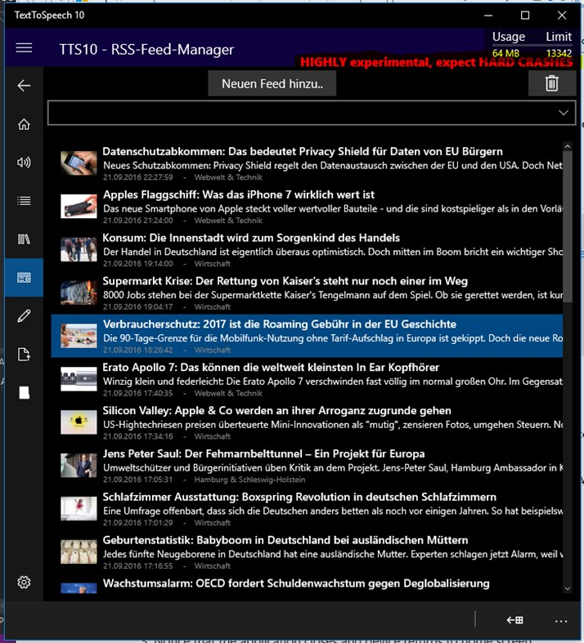The image size is (584, 643).
Task: Click the back-to-window icon in bottom bar
Action: click(514, 620)
